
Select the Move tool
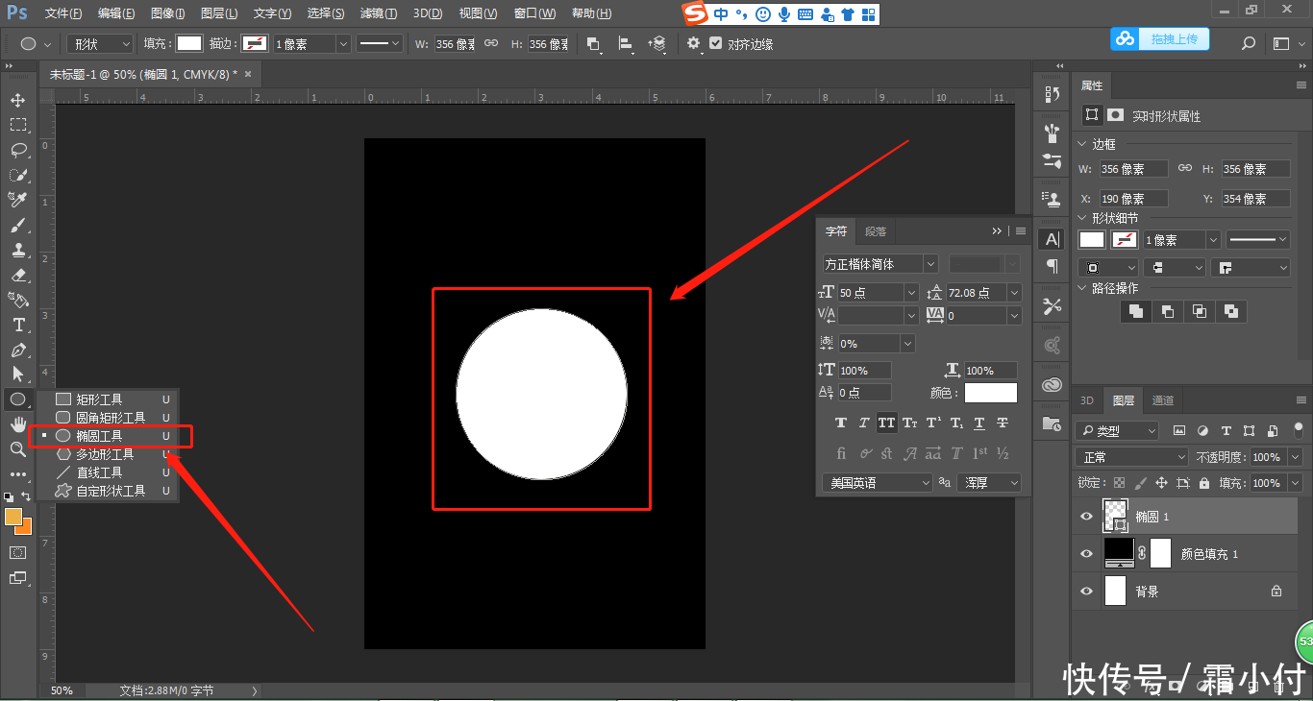17,100
